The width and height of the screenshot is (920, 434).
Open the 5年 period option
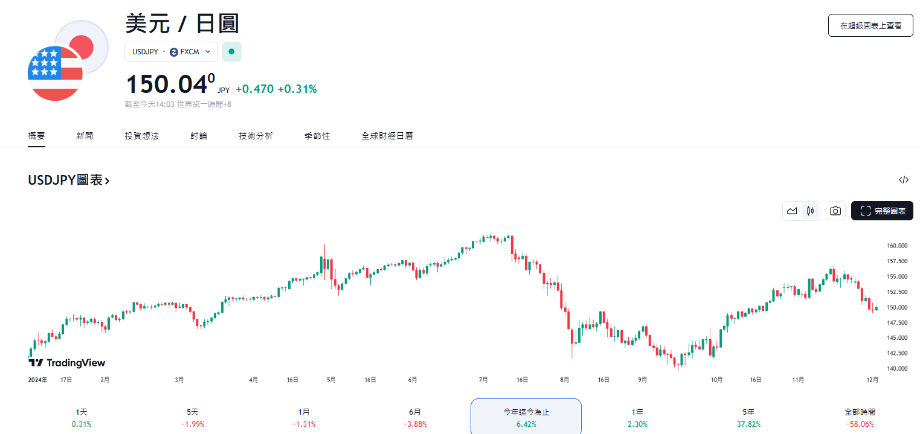(748, 415)
